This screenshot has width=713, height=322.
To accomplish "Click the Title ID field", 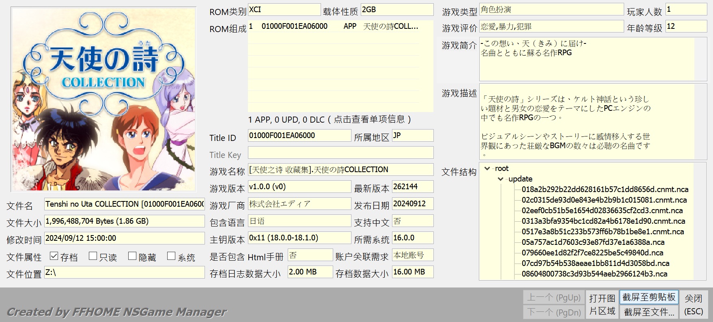I will coord(299,136).
